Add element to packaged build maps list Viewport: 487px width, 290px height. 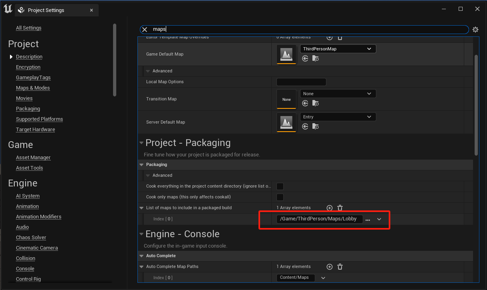click(330, 208)
